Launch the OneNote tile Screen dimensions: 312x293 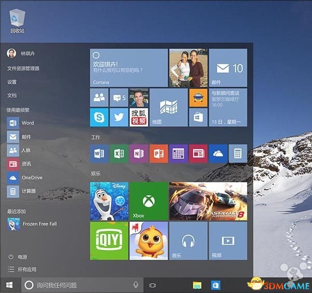(x=139, y=154)
